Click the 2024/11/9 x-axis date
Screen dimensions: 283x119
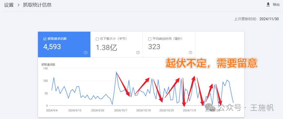click(189, 110)
